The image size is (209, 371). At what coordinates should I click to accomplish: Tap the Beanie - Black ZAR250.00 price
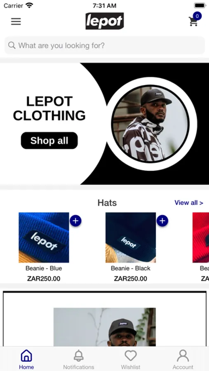click(x=131, y=279)
